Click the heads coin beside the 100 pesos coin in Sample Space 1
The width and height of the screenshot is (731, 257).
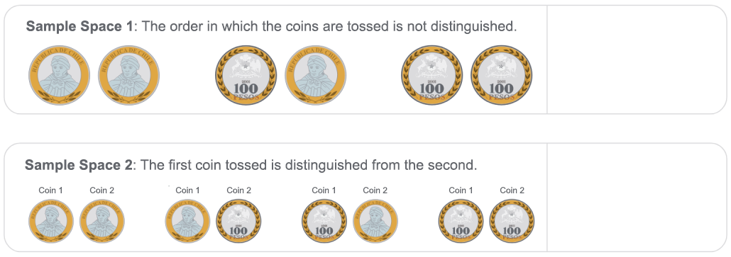point(316,75)
